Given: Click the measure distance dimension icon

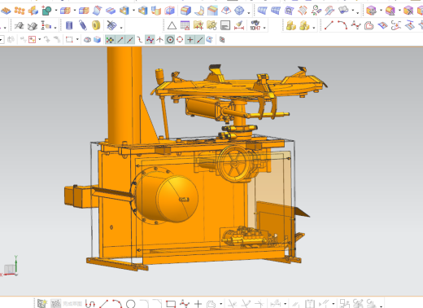Looking at the screenshot, I should (239, 26).
